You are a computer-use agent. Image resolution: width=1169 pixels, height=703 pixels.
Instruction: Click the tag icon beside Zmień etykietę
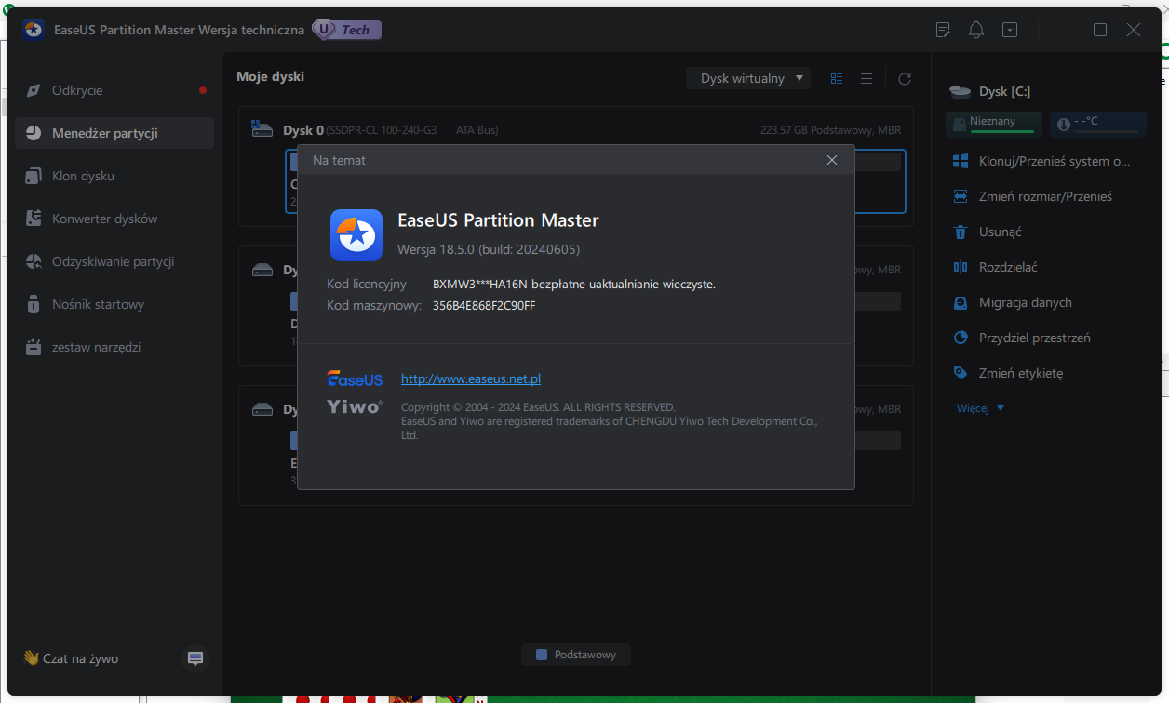961,373
